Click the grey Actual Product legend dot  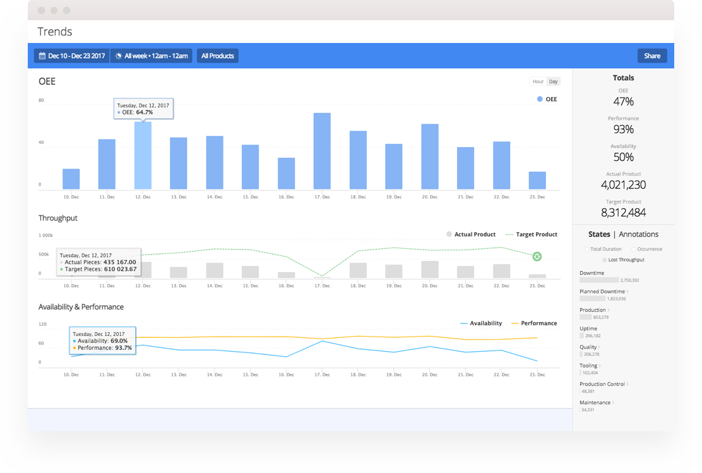click(449, 234)
